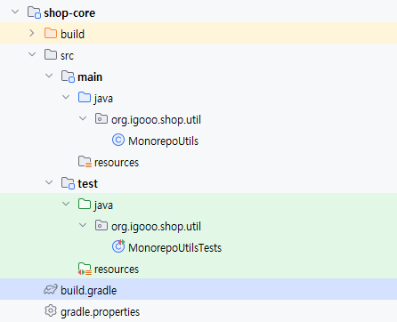
Task: Select the src folder label
Action: 67,56
